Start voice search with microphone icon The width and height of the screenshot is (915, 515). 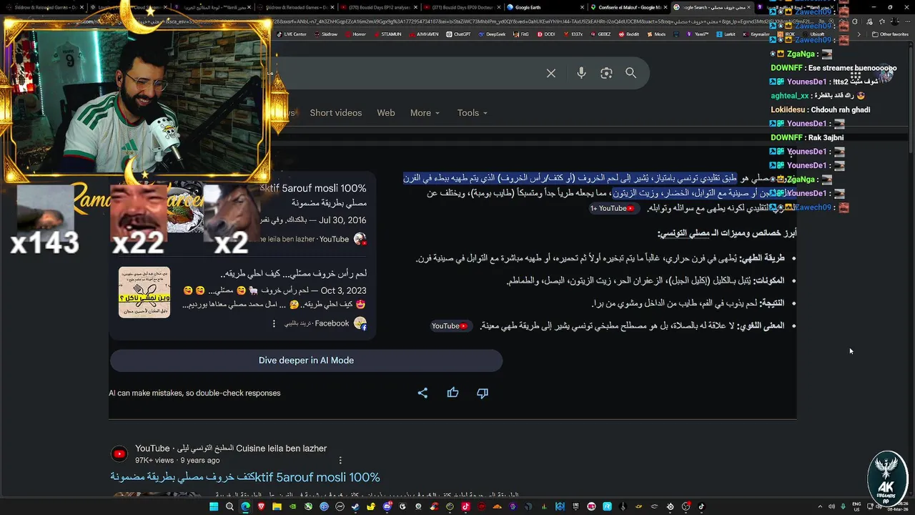(581, 73)
